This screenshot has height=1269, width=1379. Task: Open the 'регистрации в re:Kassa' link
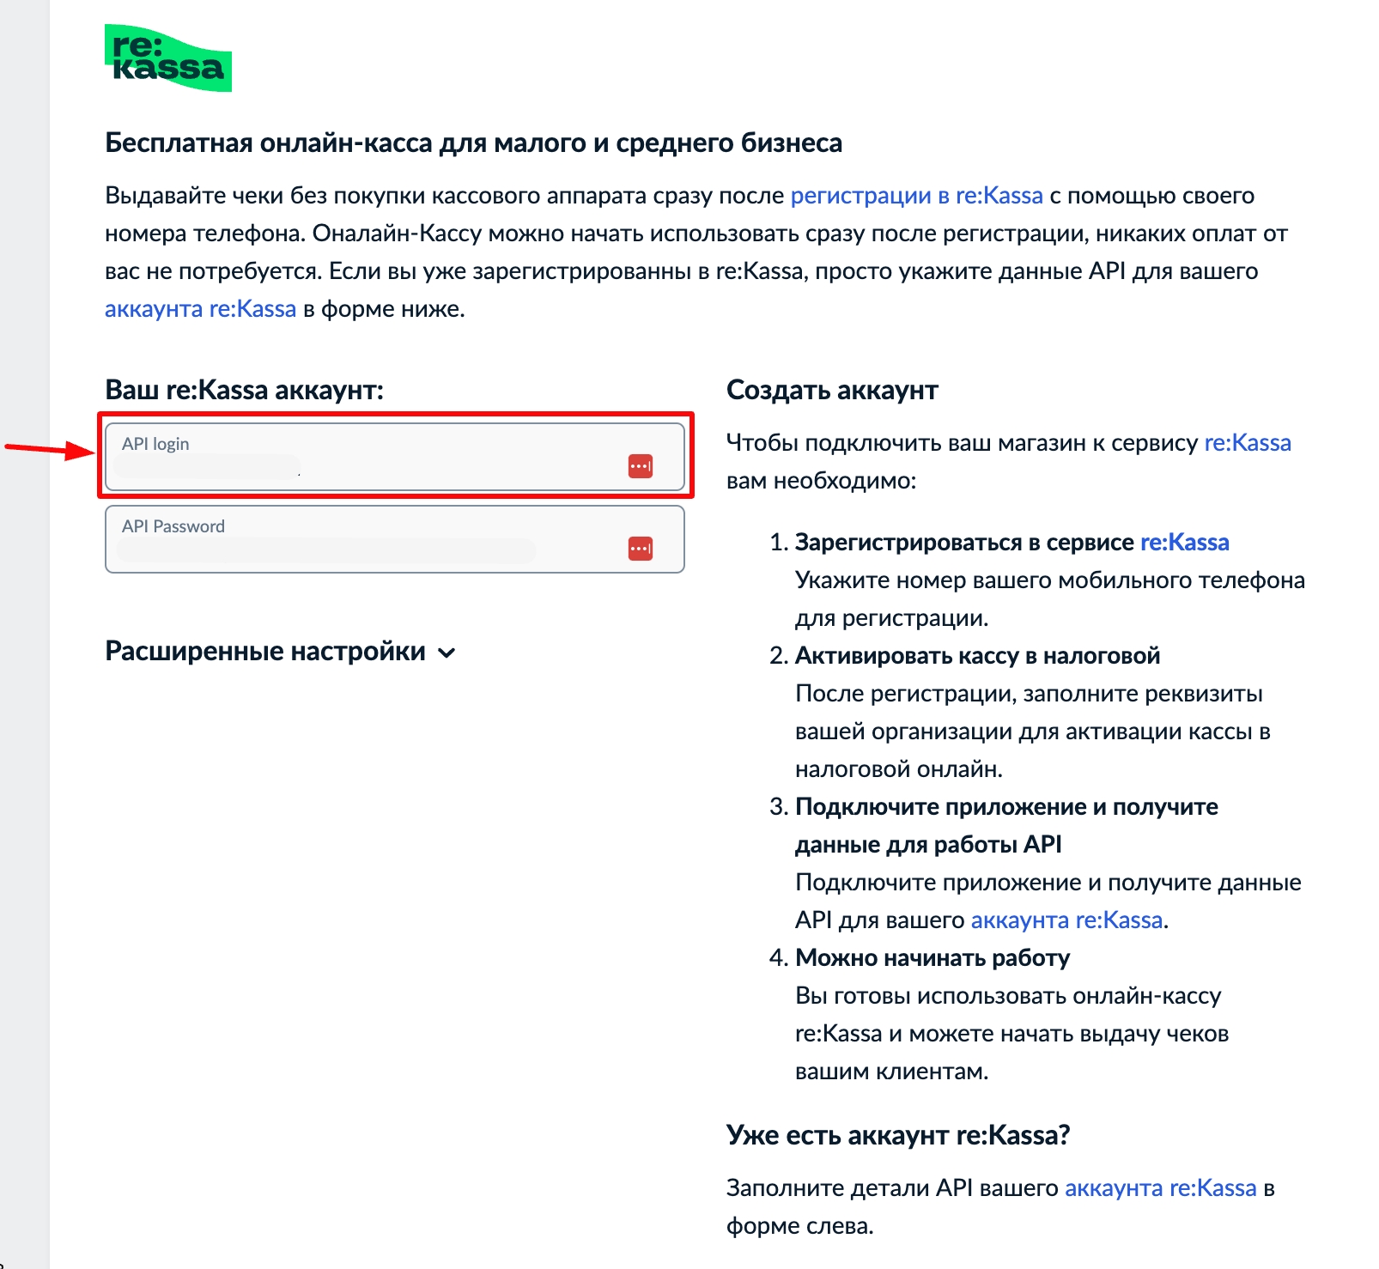(x=916, y=196)
